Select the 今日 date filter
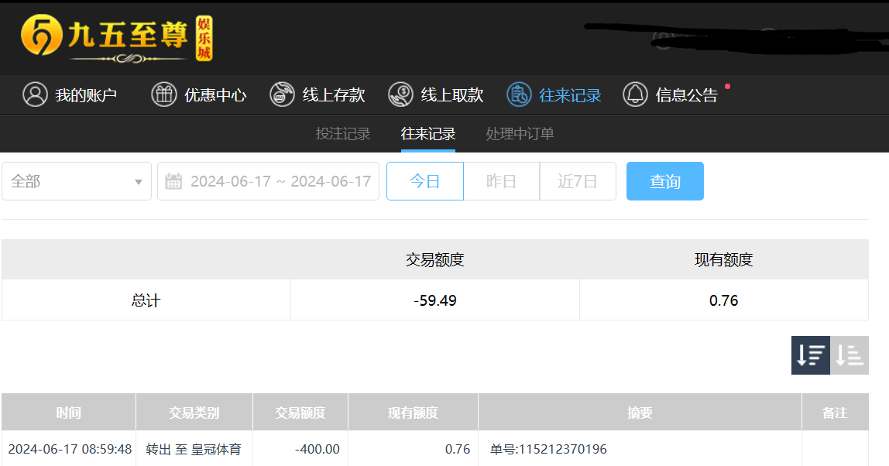 424,181
